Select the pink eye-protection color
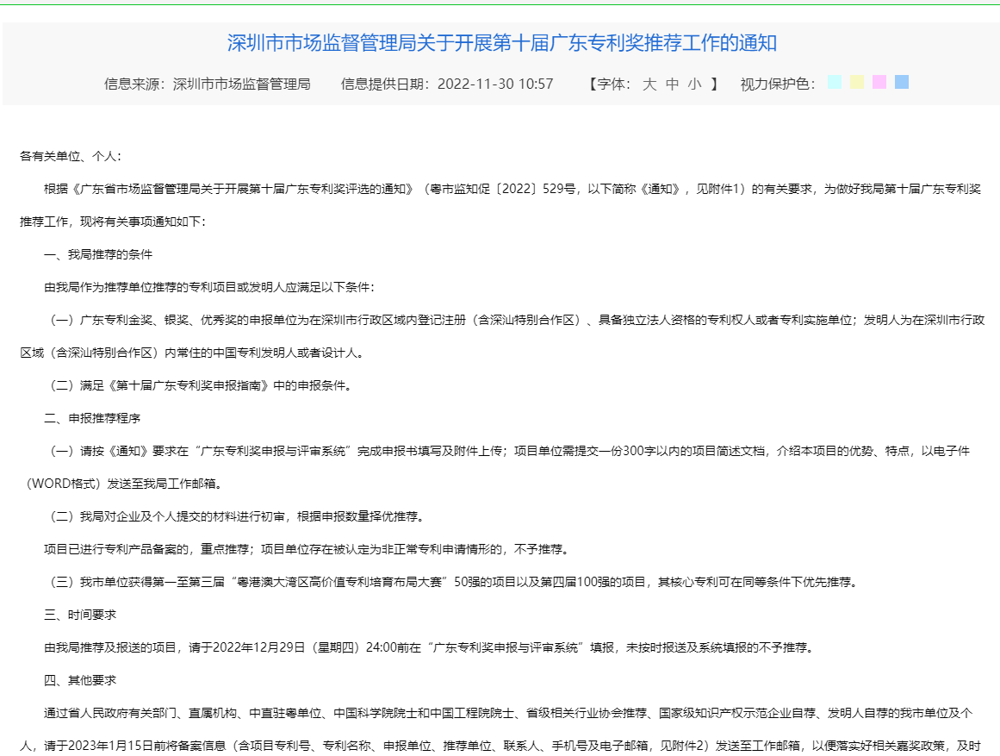Image resolution: width=1000 pixels, height=756 pixels. click(877, 83)
